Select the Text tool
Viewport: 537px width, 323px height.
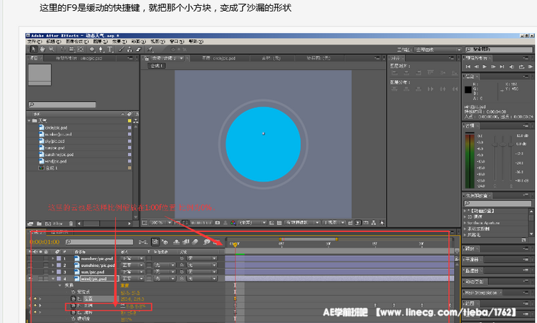tap(110, 49)
